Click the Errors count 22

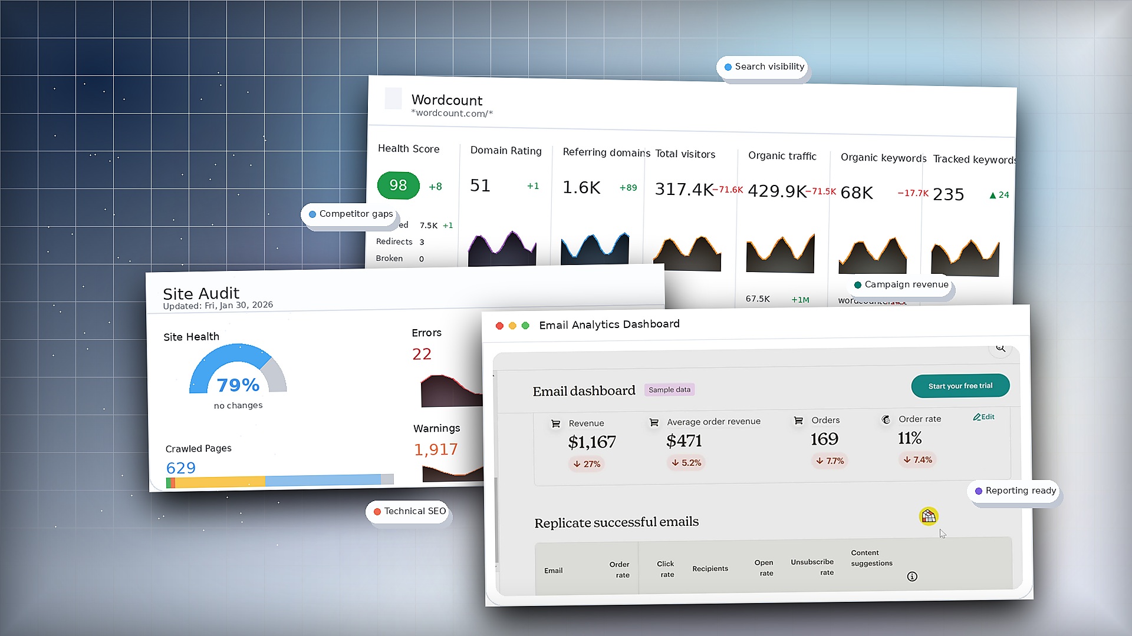(x=422, y=354)
